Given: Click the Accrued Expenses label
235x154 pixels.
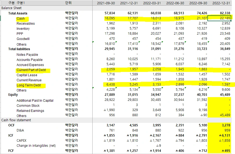Looking at the screenshot, I should coord(30,65).
